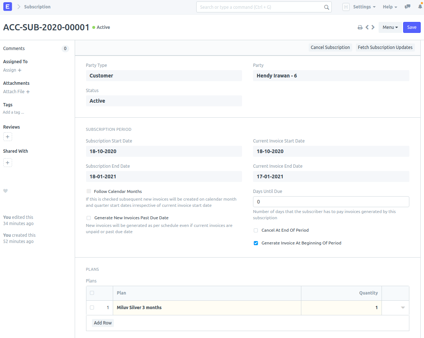The height and width of the screenshot is (338, 424).
Task: Click the Party value Hendy Irawan - 6
Action: [x=331, y=76]
